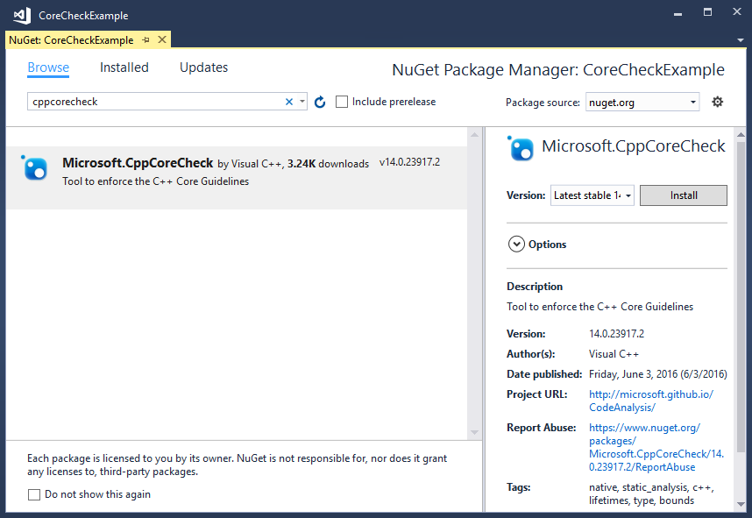Viewport: 752px width, 518px height.
Task: Expand the Options section
Action: pyautogui.click(x=516, y=245)
